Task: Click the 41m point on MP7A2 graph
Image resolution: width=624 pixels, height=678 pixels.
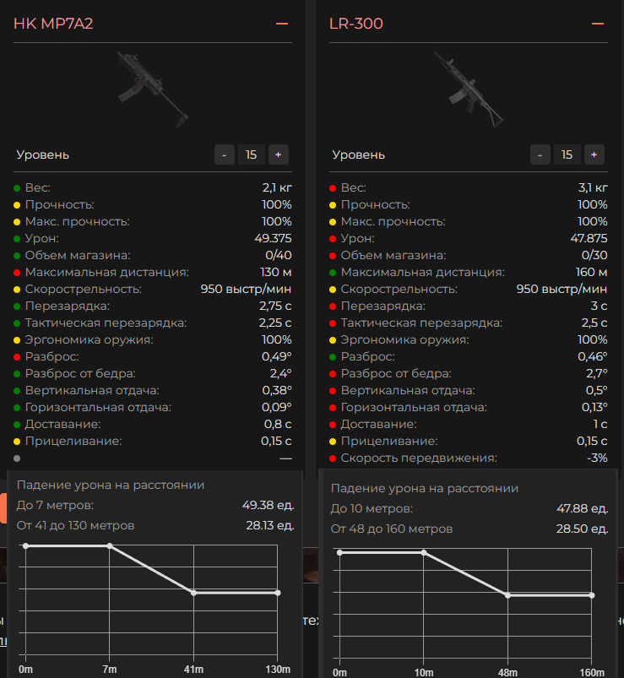Action: [193, 593]
